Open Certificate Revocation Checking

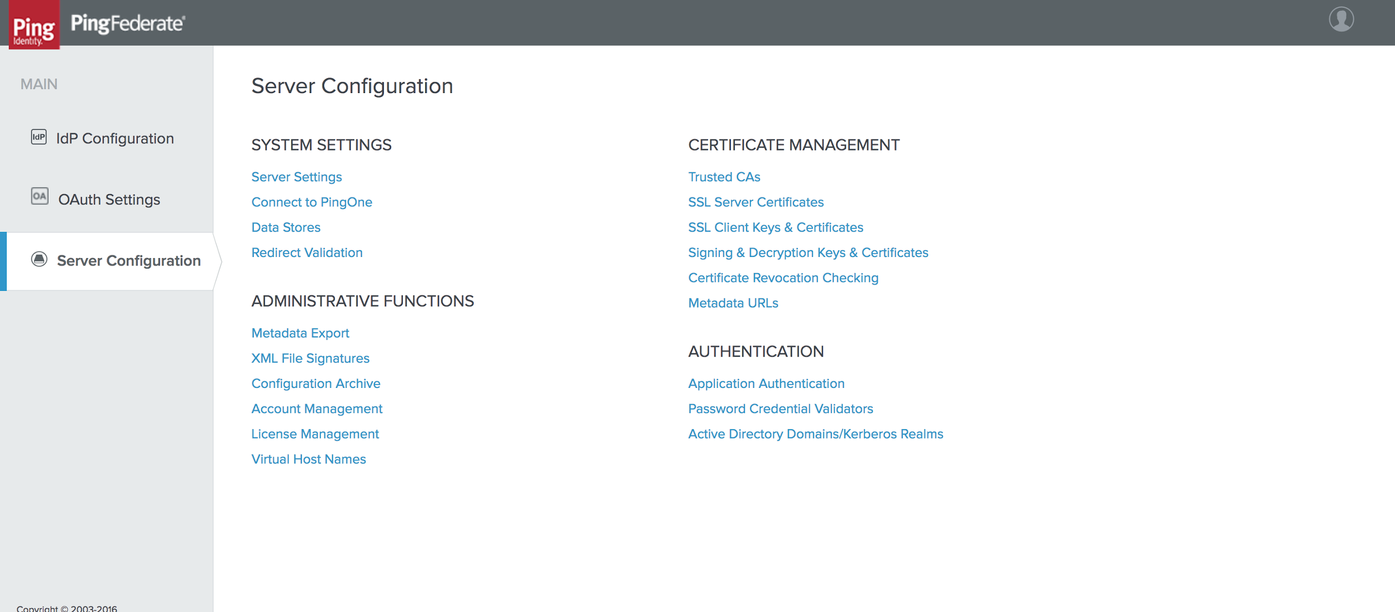click(x=783, y=278)
